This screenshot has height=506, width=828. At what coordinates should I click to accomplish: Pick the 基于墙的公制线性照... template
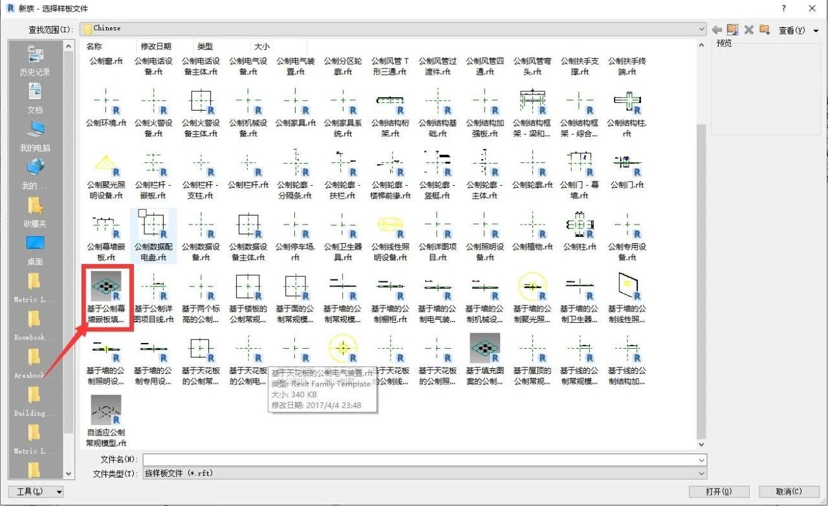(x=627, y=298)
